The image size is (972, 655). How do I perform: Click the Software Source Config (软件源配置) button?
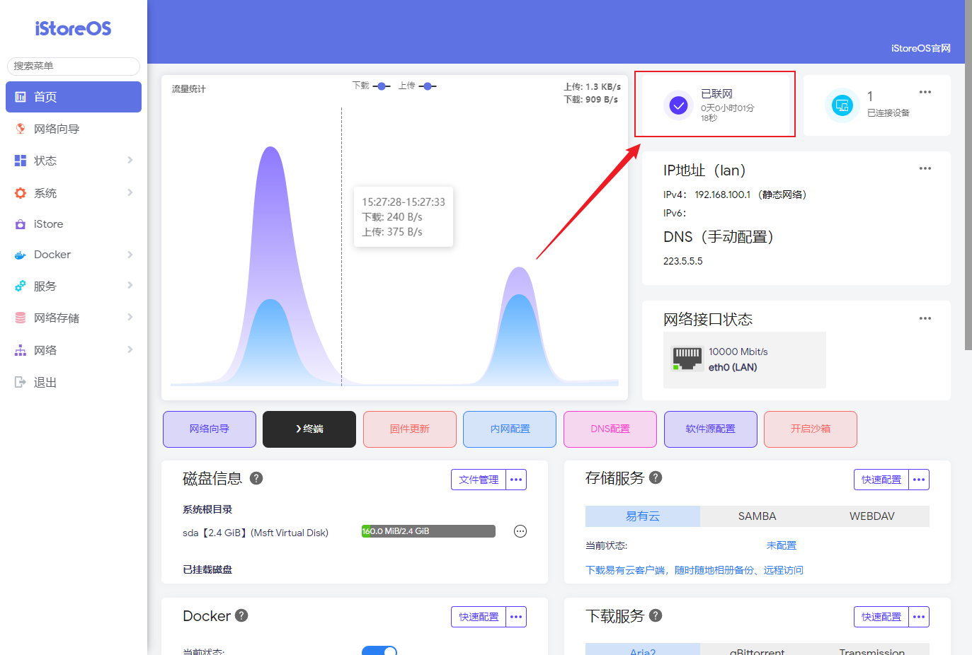711,429
